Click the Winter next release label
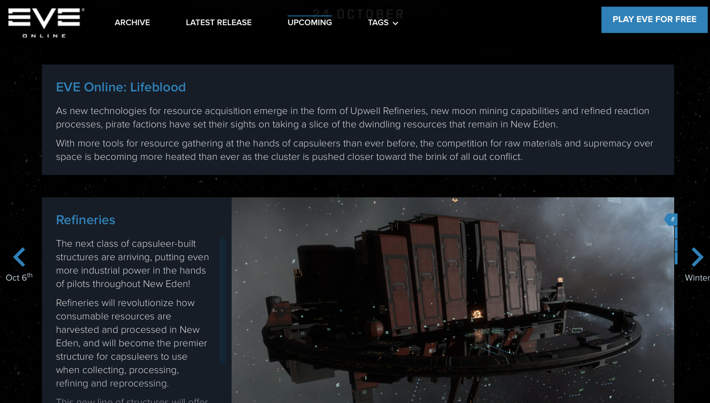Image resolution: width=710 pixels, height=403 pixels. click(697, 278)
